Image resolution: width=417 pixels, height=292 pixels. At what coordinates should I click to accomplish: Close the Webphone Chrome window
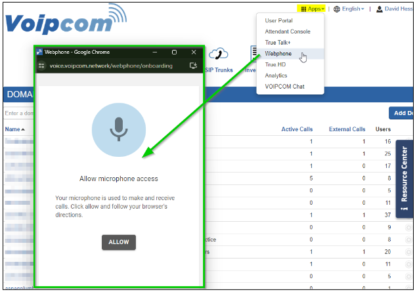pos(194,52)
